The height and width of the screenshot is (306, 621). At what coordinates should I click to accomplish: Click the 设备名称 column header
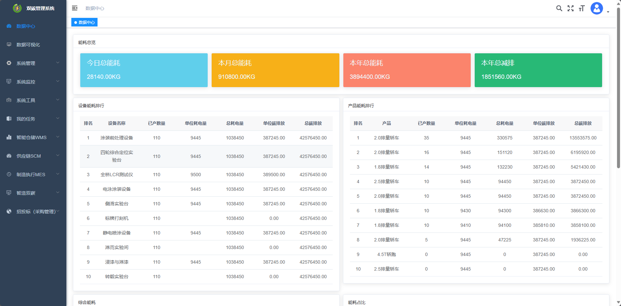click(x=117, y=123)
